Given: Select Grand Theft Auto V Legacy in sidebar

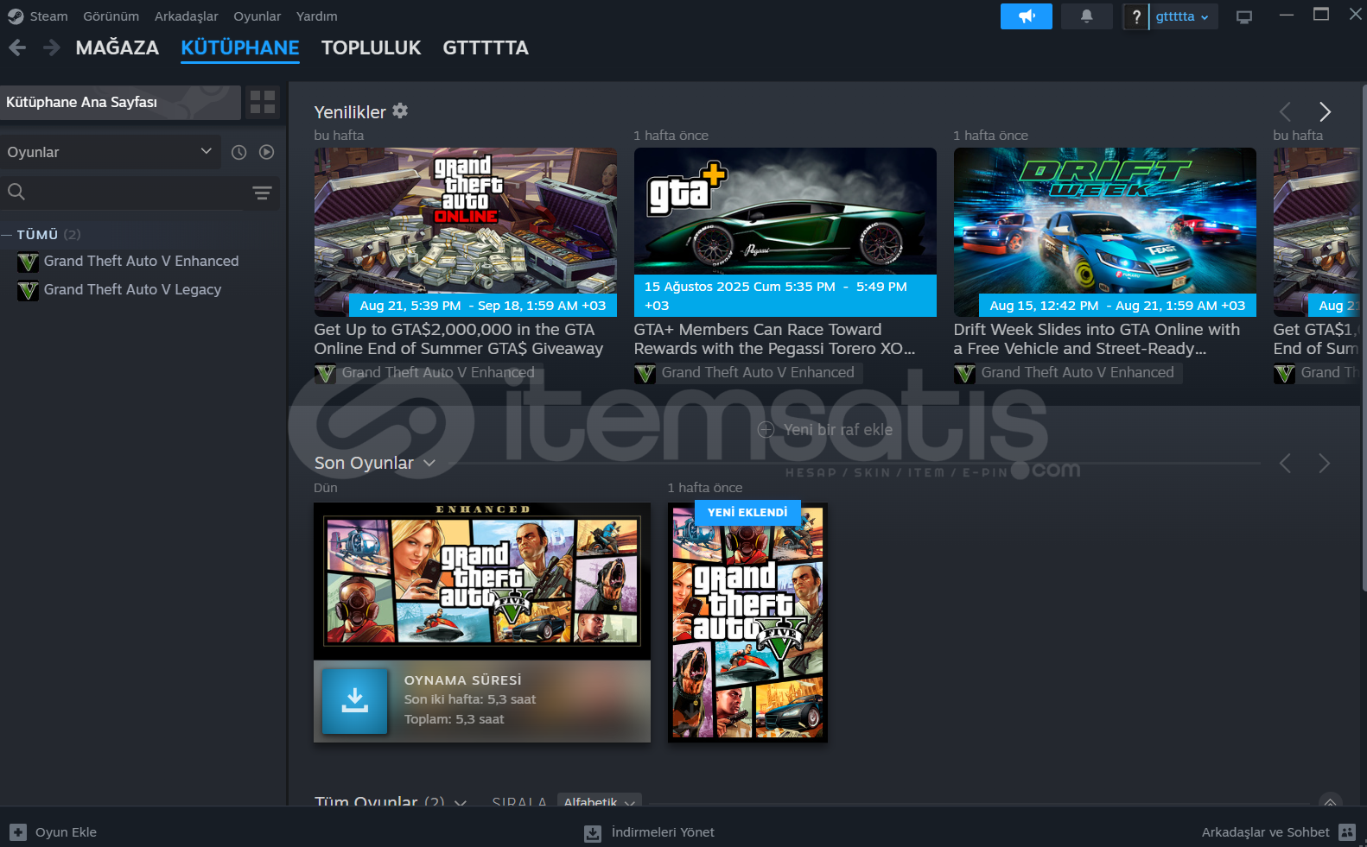Looking at the screenshot, I should point(132,289).
